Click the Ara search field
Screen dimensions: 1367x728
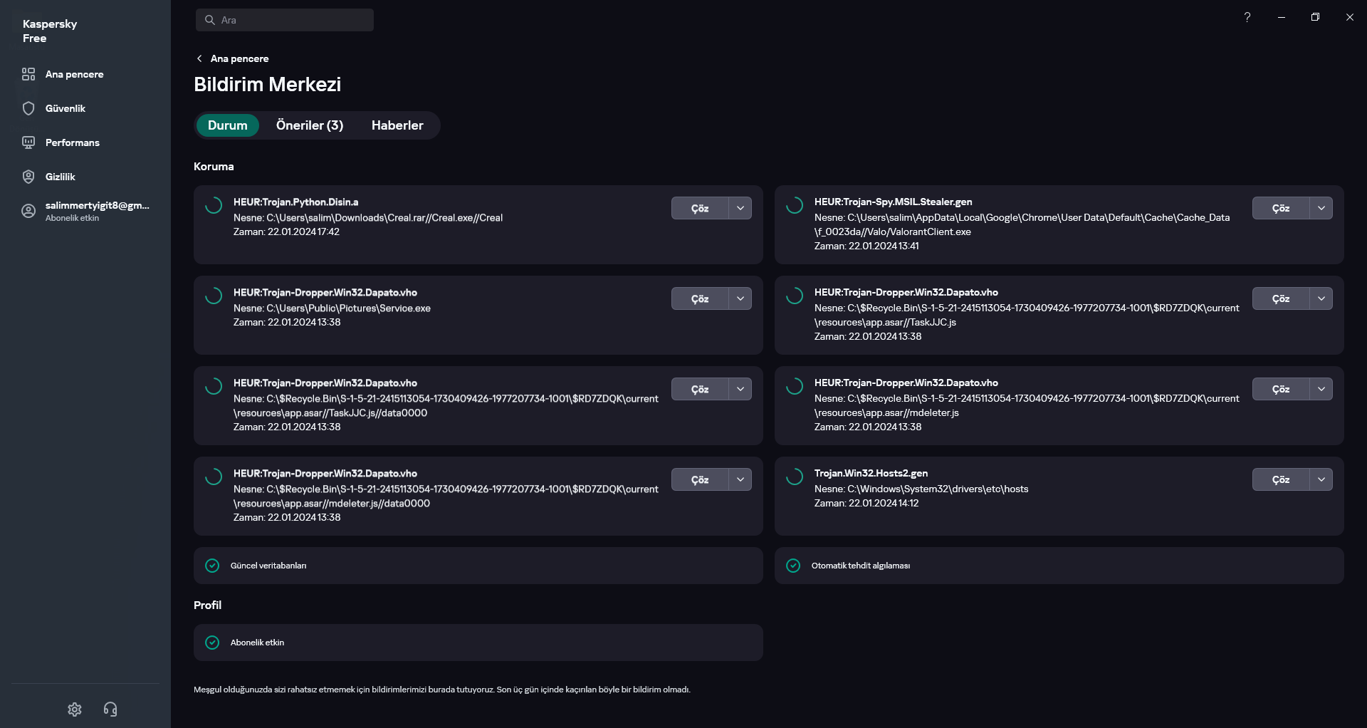[285, 20]
